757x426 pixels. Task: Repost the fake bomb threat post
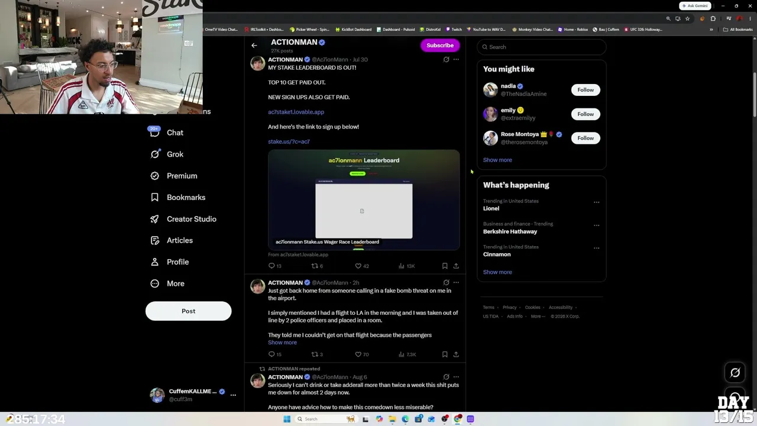[x=315, y=354]
